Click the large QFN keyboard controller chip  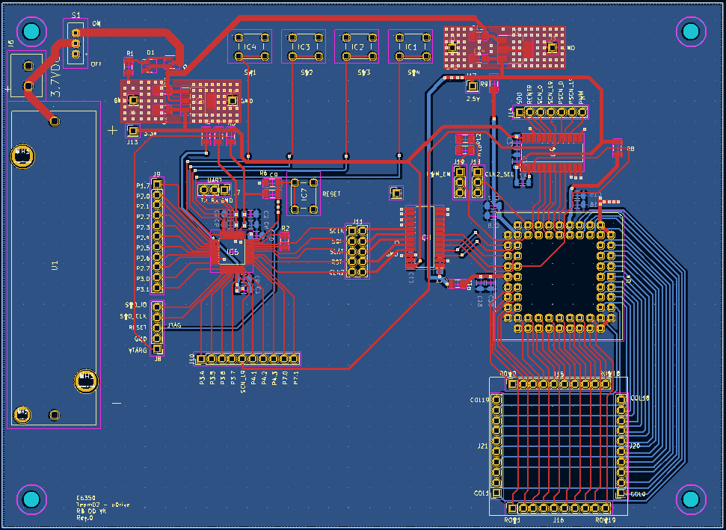[559, 269]
